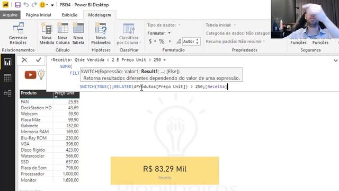The height and width of the screenshot is (191, 339).
Task: Select the DockStation HD row
Action: click(49, 108)
